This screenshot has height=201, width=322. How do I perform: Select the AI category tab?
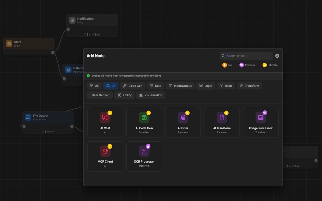coord(110,86)
